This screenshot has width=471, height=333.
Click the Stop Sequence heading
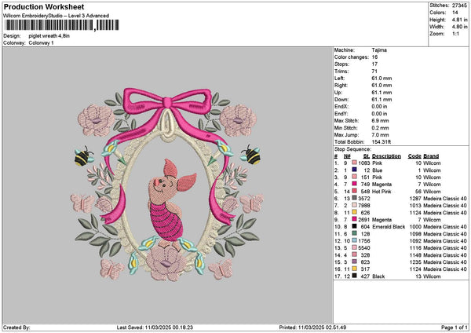click(352, 149)
